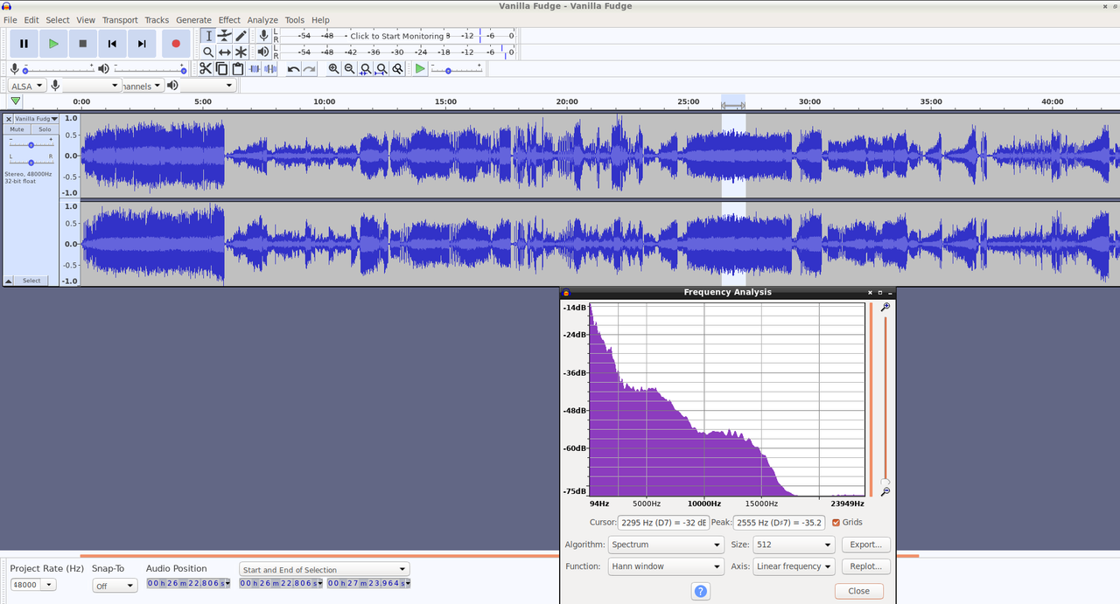Pause playback with the Pause button
1120x604 pixels.
pyautogui.click(x=24, y=43)
